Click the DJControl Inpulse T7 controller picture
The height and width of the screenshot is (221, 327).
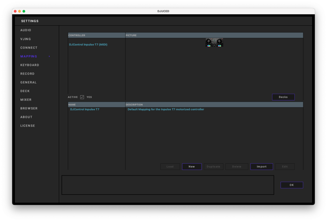pos(214,43)
